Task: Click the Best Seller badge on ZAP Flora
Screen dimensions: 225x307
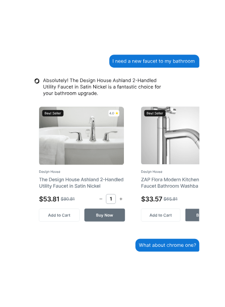Action: tap(155, 113)
